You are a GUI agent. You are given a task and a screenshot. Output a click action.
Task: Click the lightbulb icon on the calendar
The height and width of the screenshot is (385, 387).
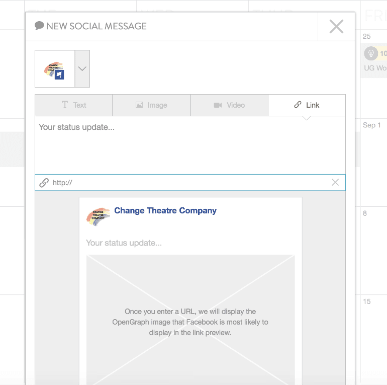click(371, 53)
